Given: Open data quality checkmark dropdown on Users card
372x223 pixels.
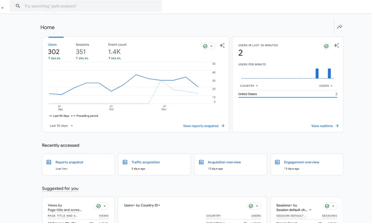Looking at the screenshot, I should 208,46.
